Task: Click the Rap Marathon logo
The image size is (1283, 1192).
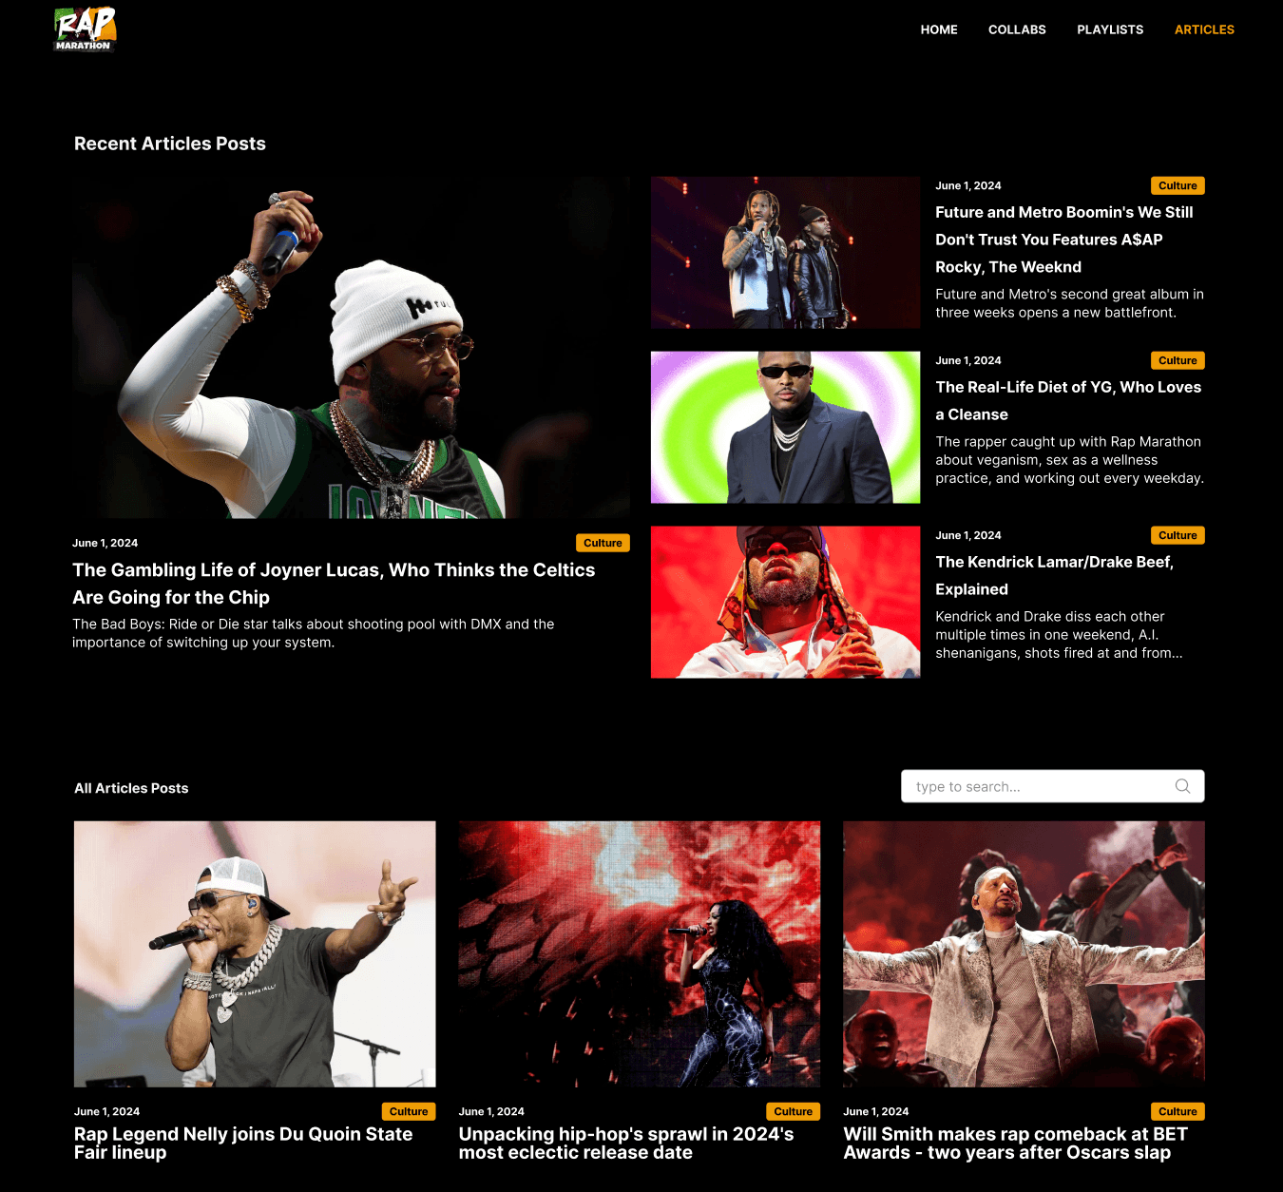Action: tap(85, 29)
